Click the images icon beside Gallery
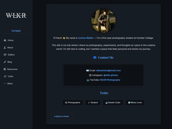Screen dimensions: 172x129 [x=5, y=55]
